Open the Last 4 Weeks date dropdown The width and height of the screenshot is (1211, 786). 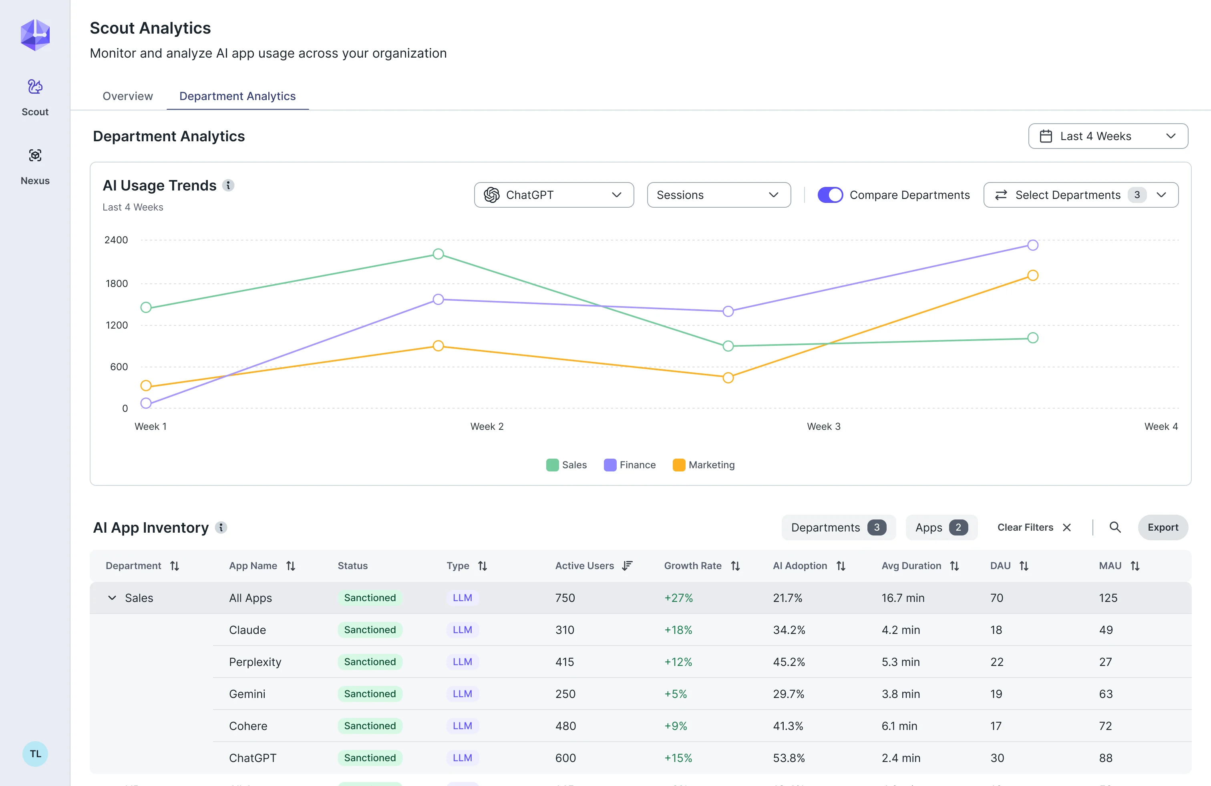point(1108,136)
